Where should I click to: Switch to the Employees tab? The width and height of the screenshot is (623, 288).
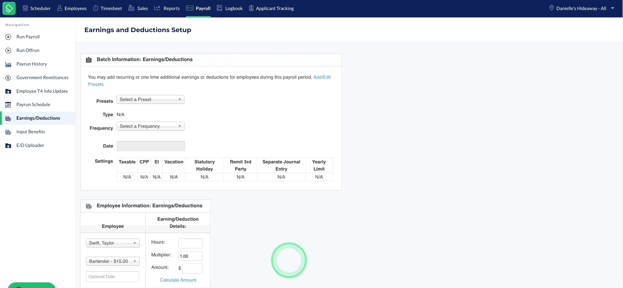(x=72, y=8)
